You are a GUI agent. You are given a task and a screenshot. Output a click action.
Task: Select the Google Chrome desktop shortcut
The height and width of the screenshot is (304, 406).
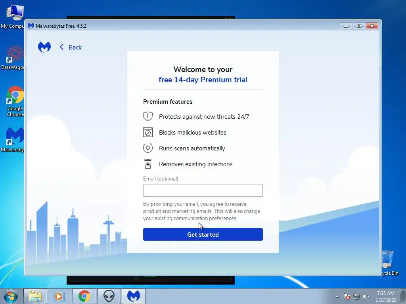coord(15,101)
